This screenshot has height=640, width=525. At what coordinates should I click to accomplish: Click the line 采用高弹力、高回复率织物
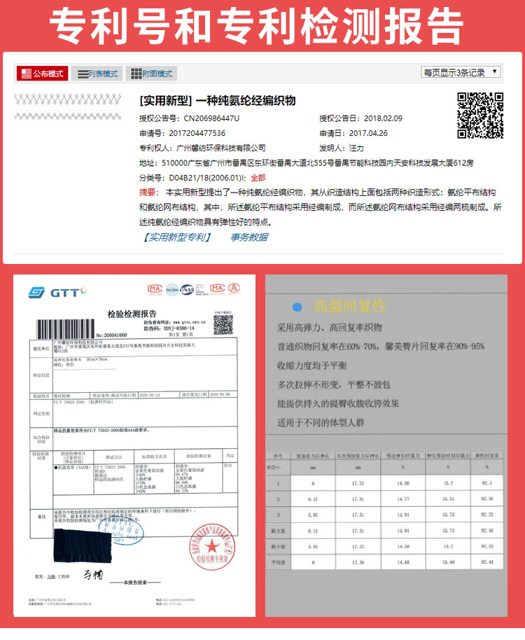click(x=330, y=327)
